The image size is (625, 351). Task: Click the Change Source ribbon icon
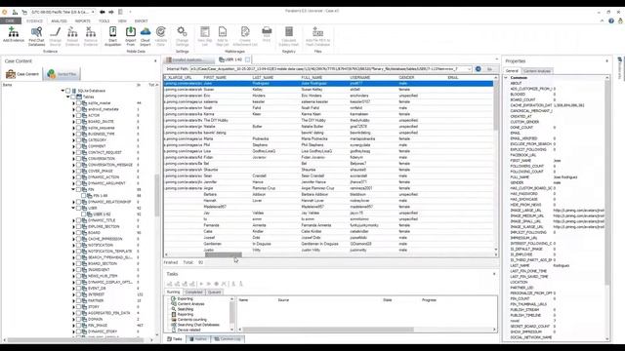(x=56, y=32)
